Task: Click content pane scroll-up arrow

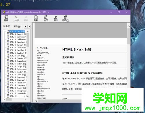Action: tap(128, 26)
